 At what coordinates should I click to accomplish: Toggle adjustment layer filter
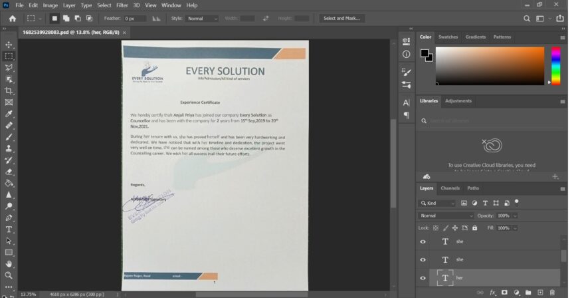click(474, 203)
